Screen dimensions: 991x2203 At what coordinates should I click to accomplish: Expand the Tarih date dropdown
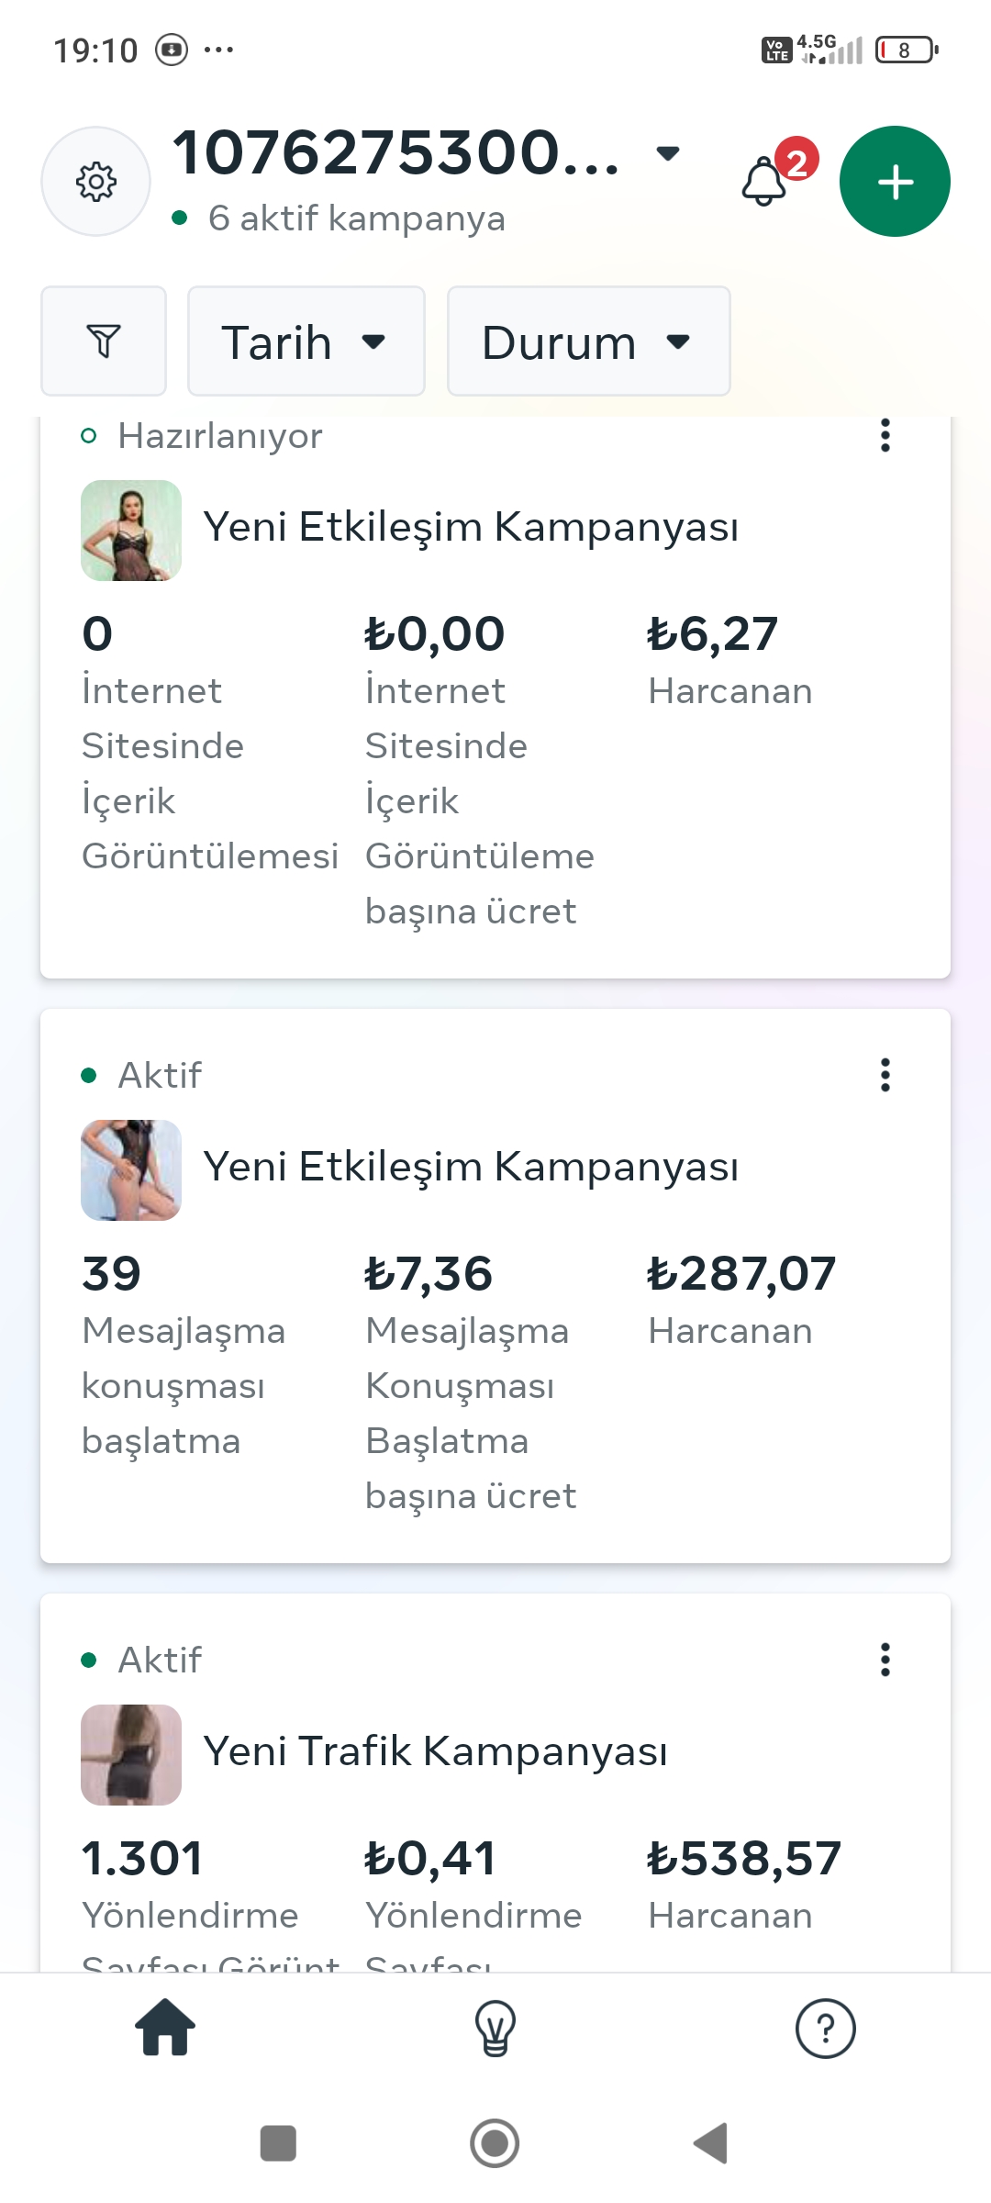click(x=306, y=341)
